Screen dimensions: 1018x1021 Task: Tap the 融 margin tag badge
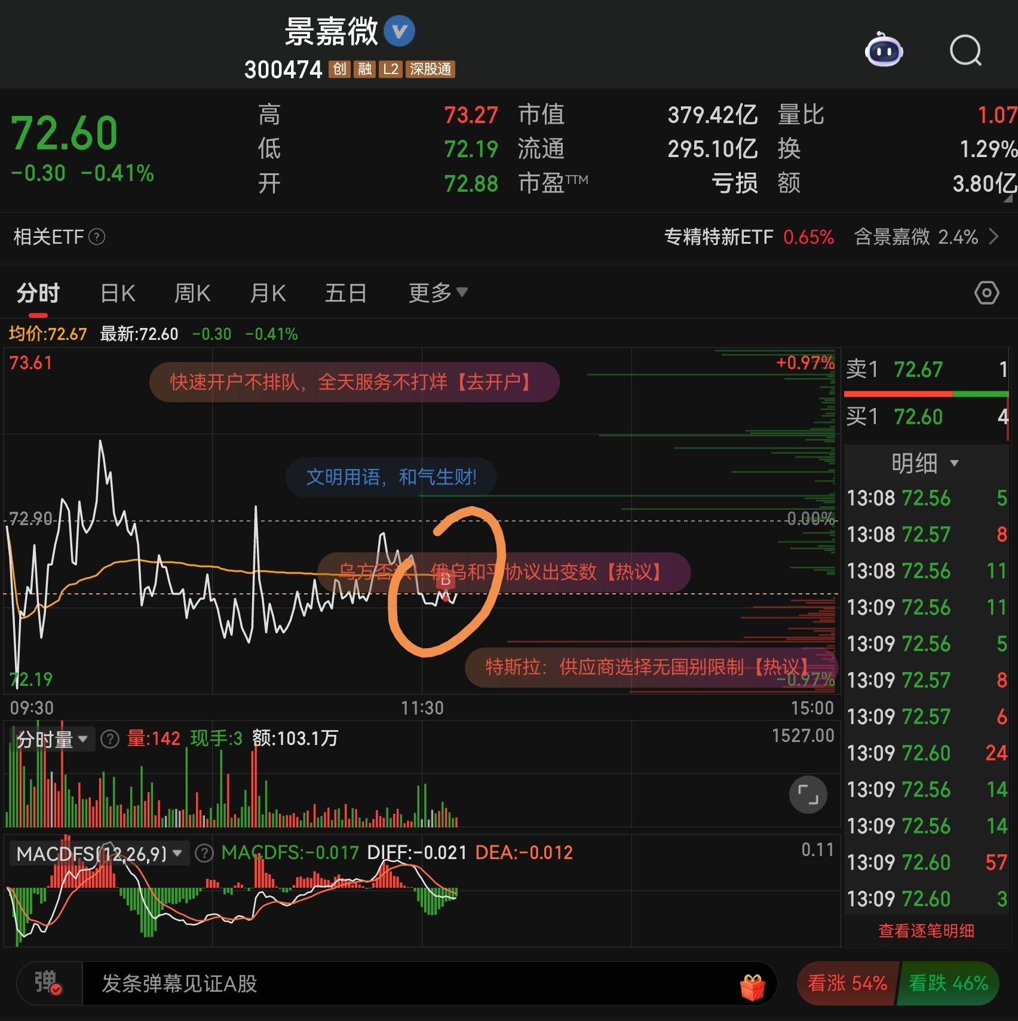364,69
